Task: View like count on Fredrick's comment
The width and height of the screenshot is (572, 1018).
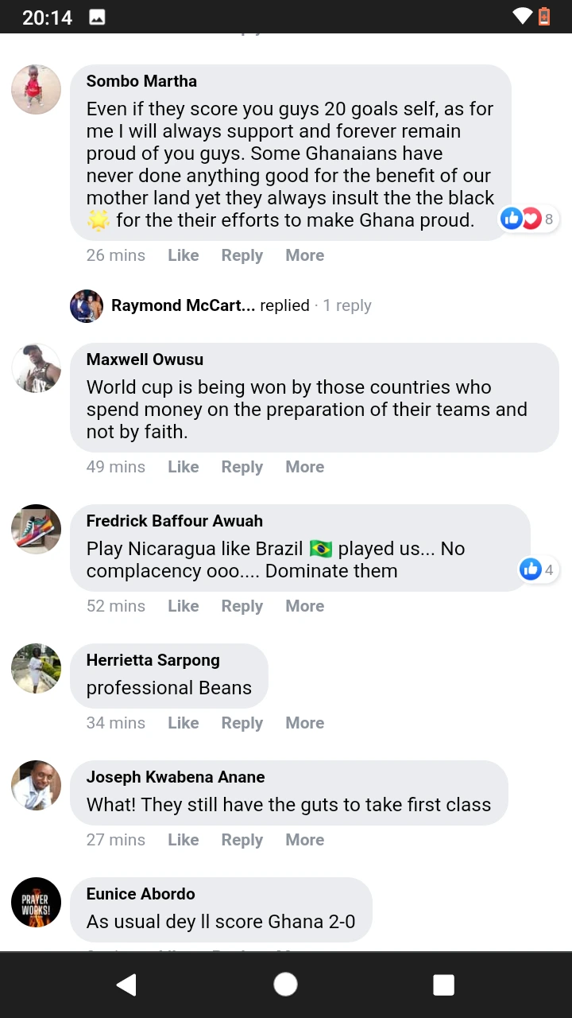Action: pyautogui.click(x=538, y=569)
